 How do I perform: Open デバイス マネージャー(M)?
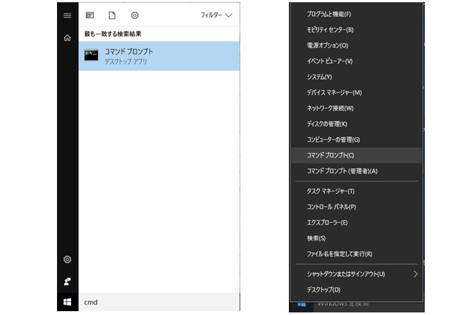[356, 93]
